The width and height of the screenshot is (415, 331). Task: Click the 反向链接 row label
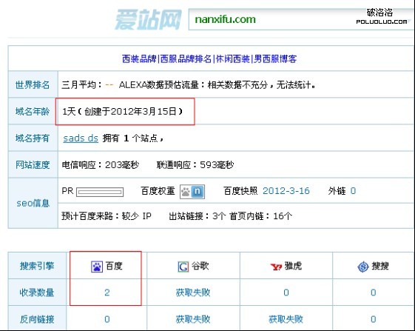[x=37, y=319]
